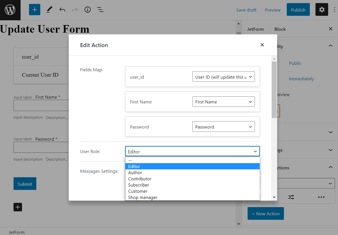
Task: Click the shuffle actions icon
Action: pyautogui.click(x=291, y=197)
